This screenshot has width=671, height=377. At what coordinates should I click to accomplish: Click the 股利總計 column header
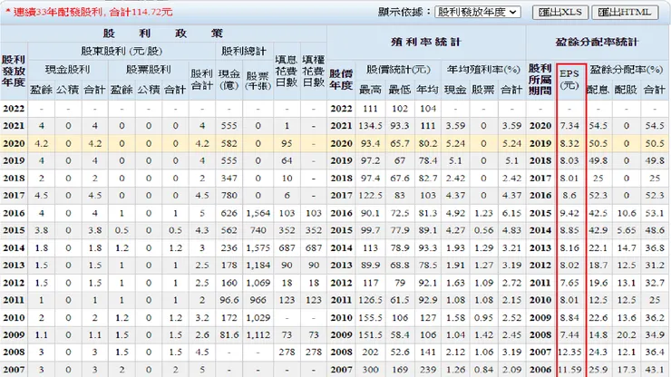244,52
